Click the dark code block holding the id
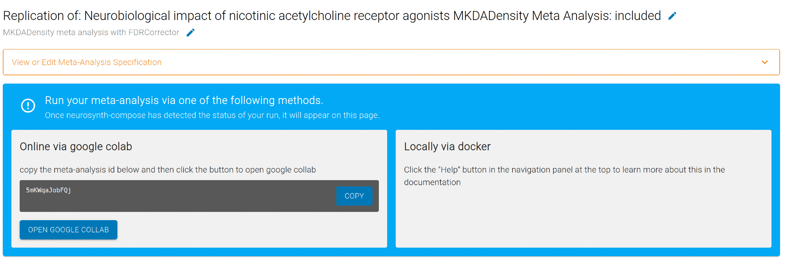 pyautogui.click(x=196, y=202)
